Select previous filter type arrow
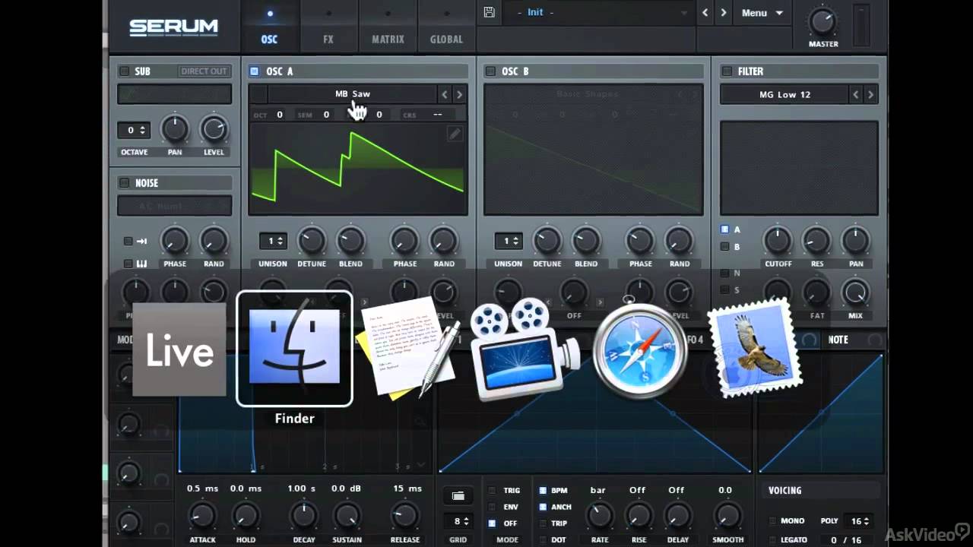Viewport: 973px width, 547px height. [856, 94]
